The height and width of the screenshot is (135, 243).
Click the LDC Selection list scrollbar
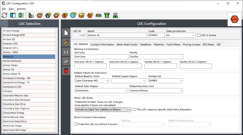point(56,80)
